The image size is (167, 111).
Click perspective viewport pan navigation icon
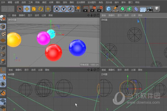88,15
